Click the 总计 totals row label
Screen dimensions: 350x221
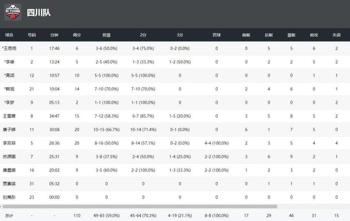[9, 216]
